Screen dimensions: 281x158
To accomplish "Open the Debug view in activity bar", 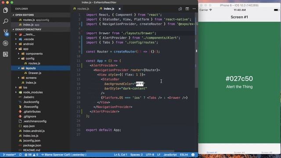I will (x=5, y=43).
